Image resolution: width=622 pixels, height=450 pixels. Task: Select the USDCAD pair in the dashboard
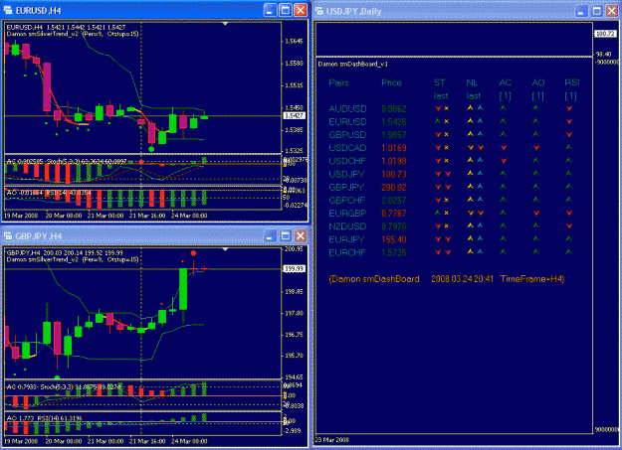(347, 148)
